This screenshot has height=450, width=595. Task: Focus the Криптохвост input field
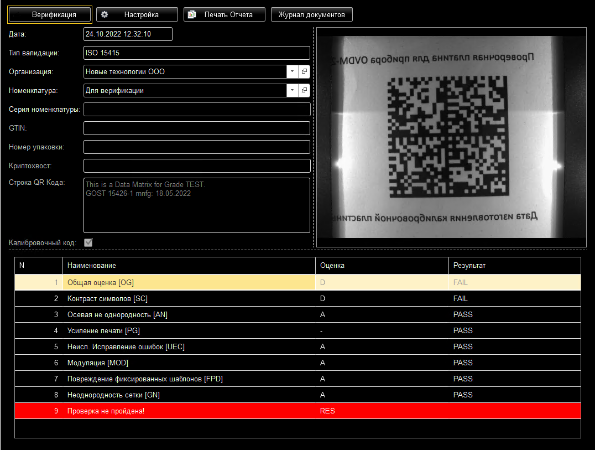(x=196, y=166)
